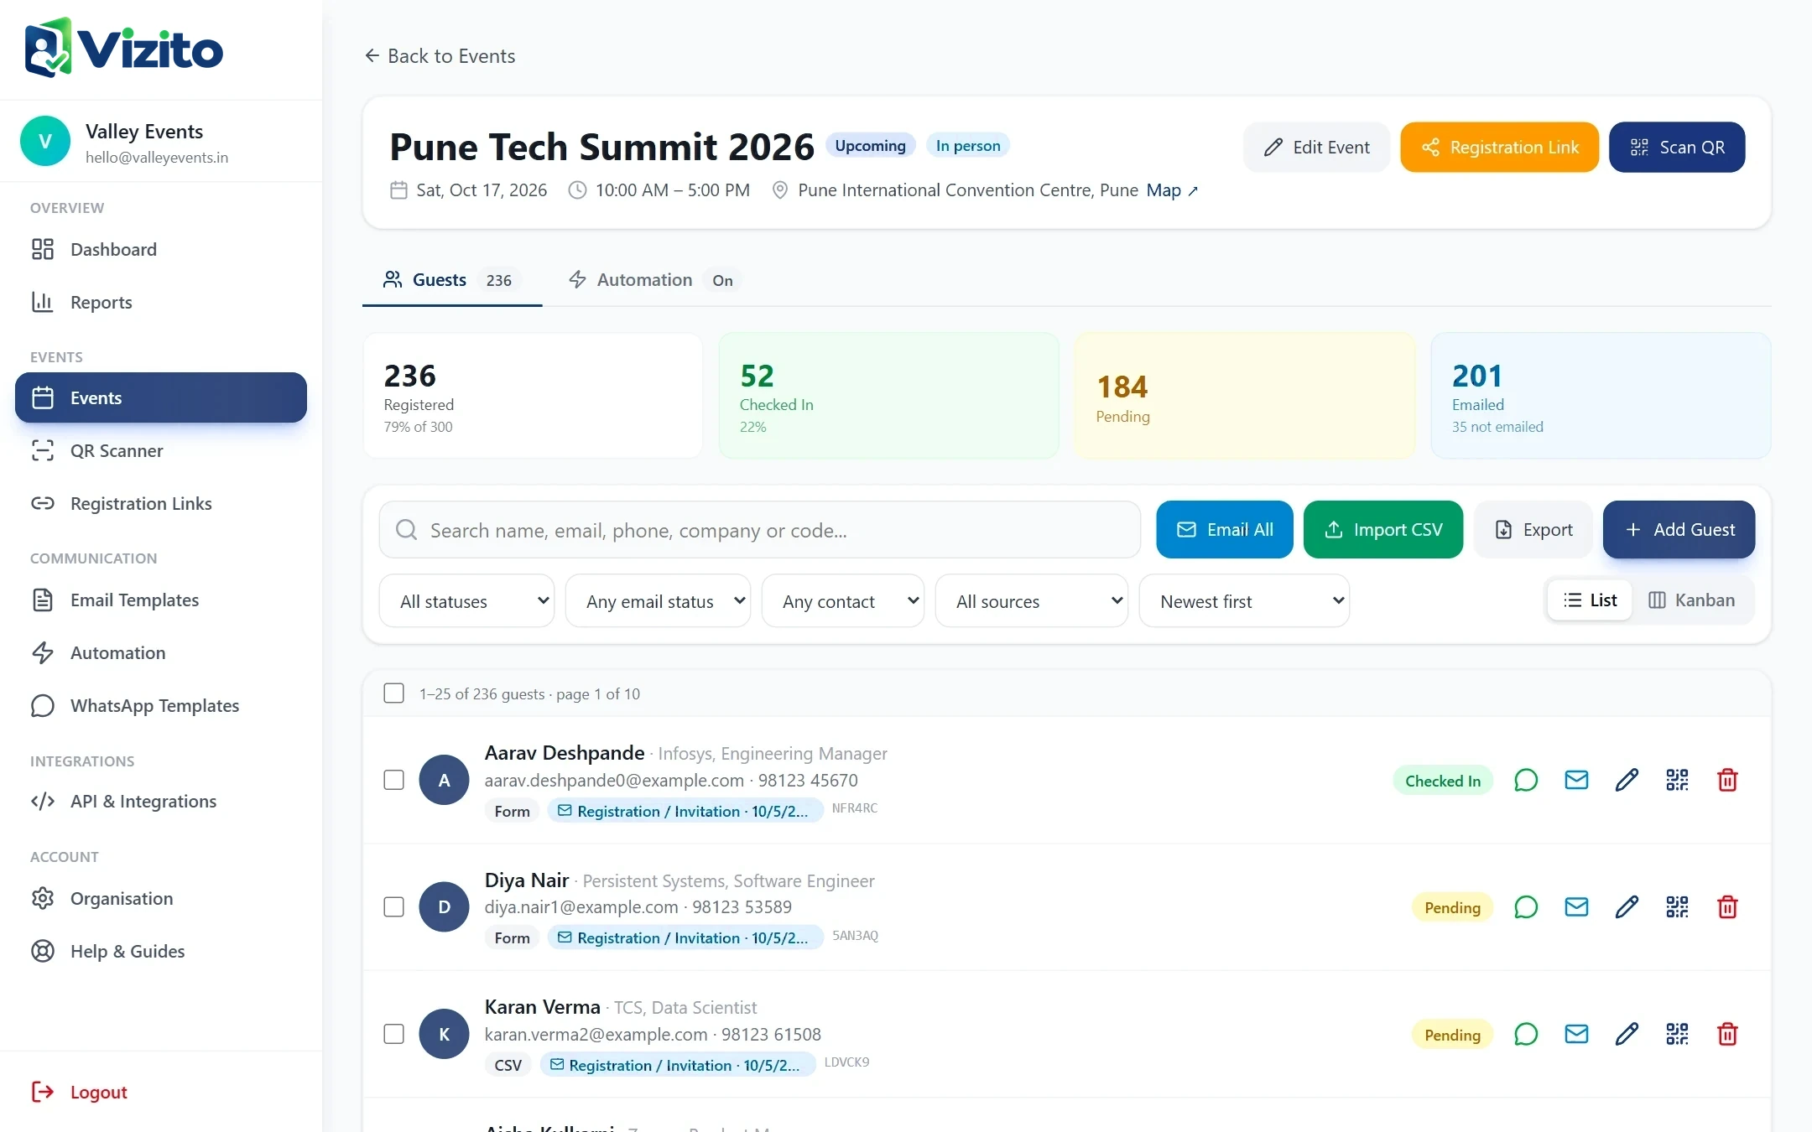
Task: Go Back to Events
Action: coord(440,56)
